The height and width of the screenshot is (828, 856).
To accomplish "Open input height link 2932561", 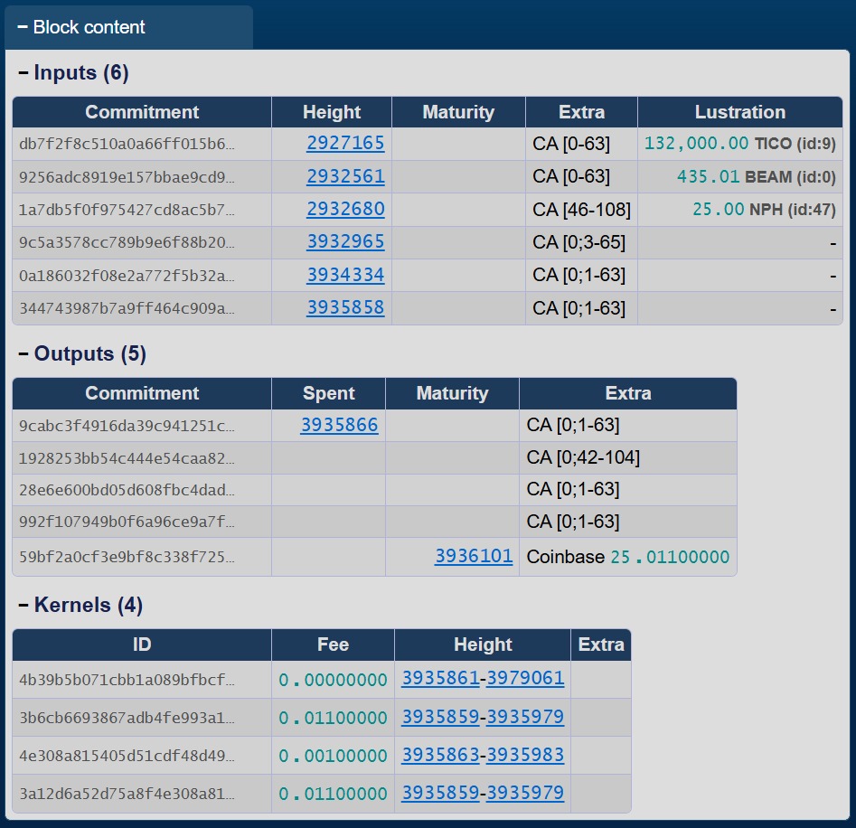I will [x=345, y=176].
